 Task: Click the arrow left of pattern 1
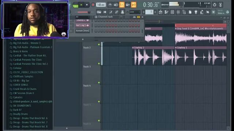(144, 12)
